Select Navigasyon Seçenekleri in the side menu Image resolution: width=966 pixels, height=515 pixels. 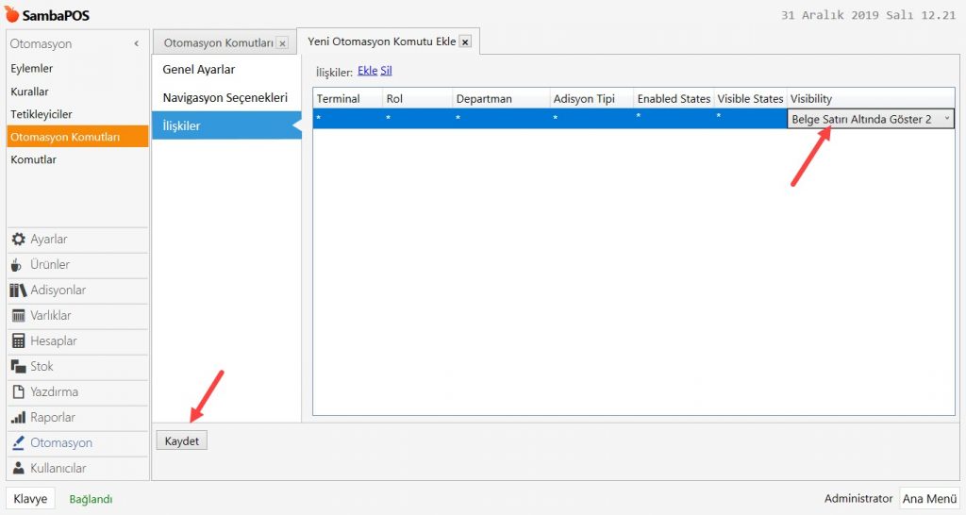[225, 98]
